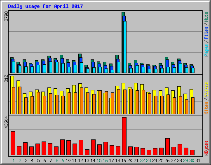Click day label 11 on the x-axis
Image resolution: width=211 pixels, height=165 pixels.
point(74,160)
